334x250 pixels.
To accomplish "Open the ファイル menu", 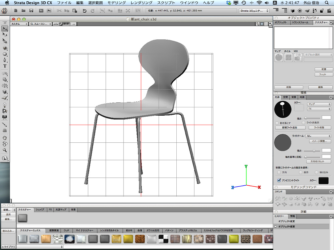I will point(64,3).
